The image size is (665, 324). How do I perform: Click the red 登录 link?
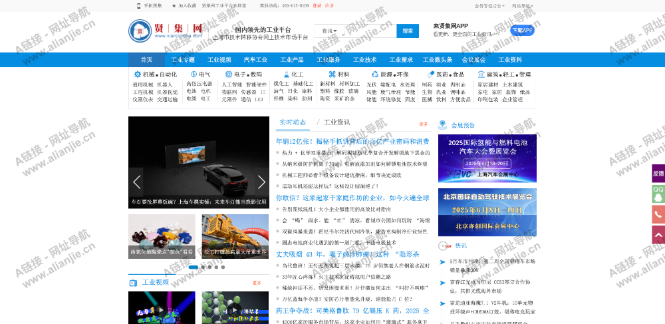pos(317,6)
